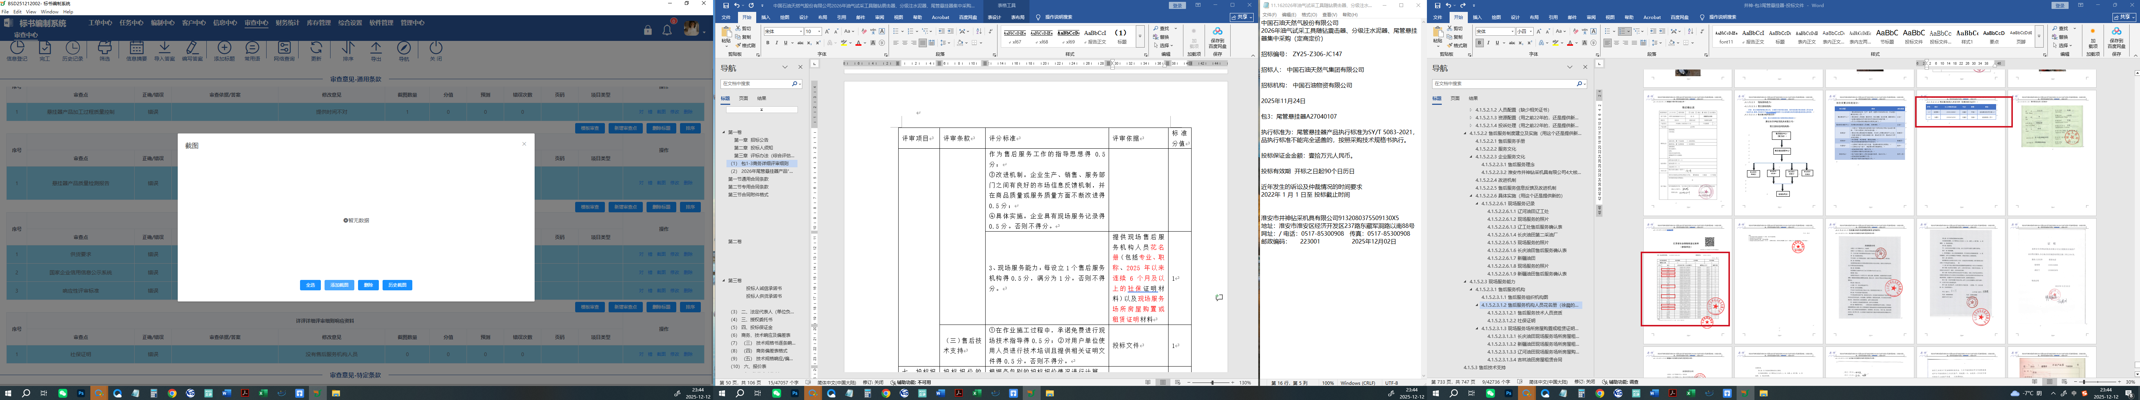The image size is (2140, 400).
Task: Click the zoom slider in 中国石油 Word window
Action: click(x=1212, y=383)
